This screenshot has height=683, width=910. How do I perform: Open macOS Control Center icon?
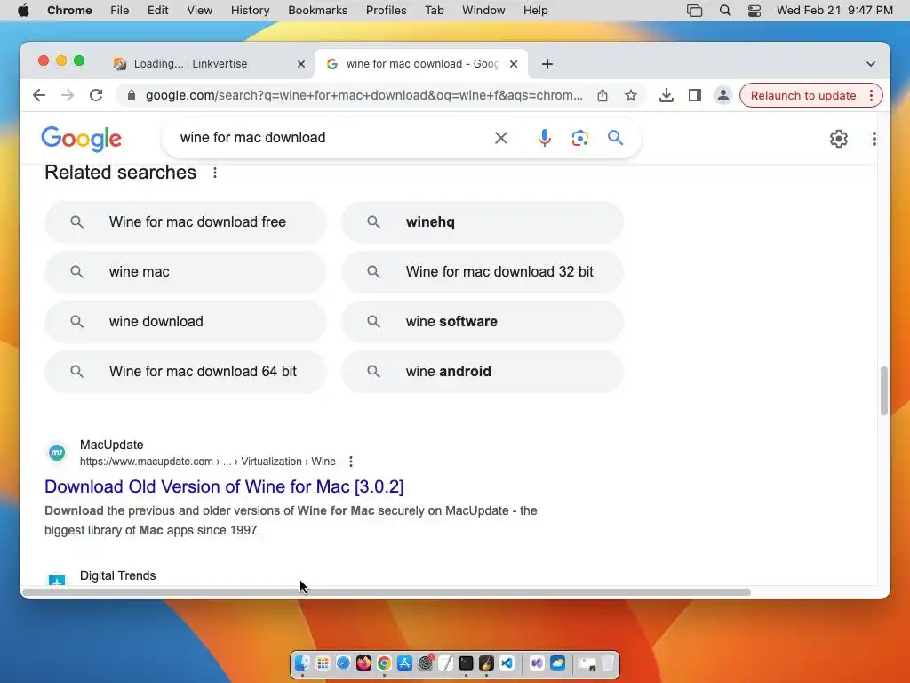pyautogui.click(x=754, y=11)
